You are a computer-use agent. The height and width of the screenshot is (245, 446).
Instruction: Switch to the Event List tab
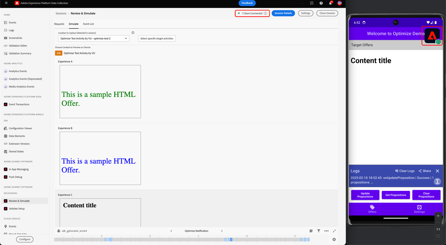click(x=89, y=24)
